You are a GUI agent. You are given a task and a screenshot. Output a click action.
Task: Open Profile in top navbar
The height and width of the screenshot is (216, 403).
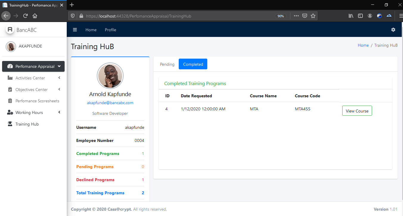[111, 30]
